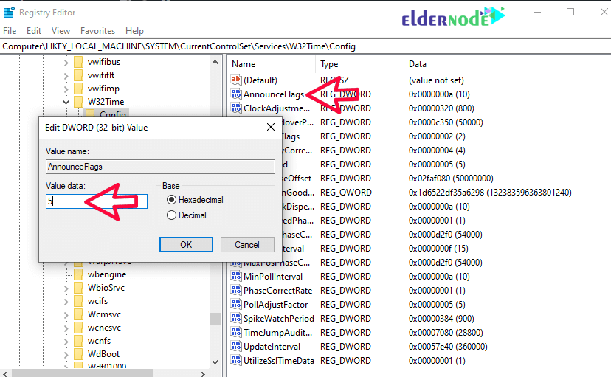Select the Decimal base option
Screen dimensions: 611x377
(172, 215)
